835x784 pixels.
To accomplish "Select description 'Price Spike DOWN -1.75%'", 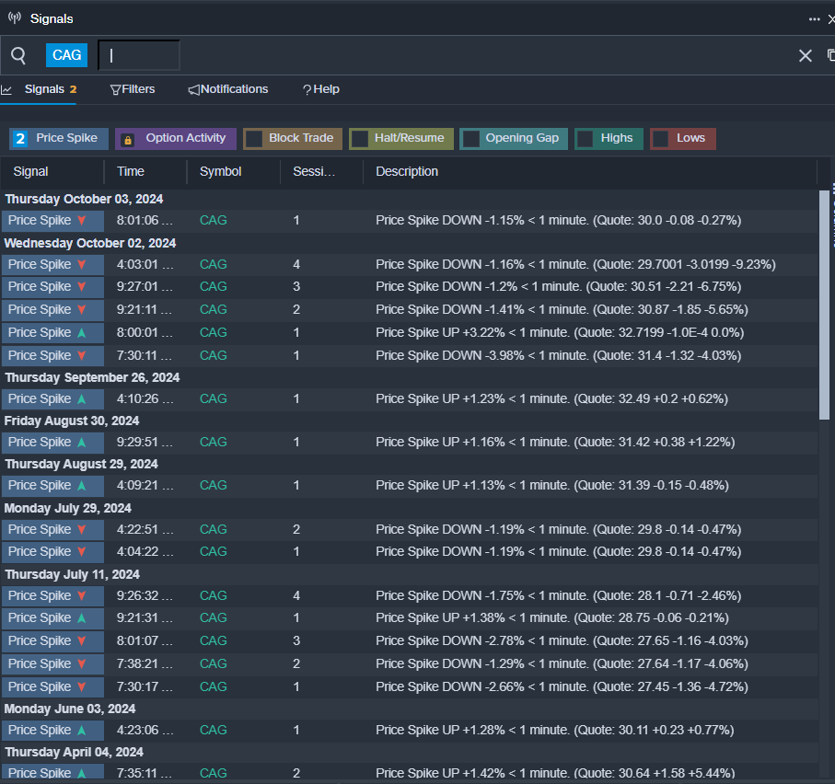I will 558,595.
